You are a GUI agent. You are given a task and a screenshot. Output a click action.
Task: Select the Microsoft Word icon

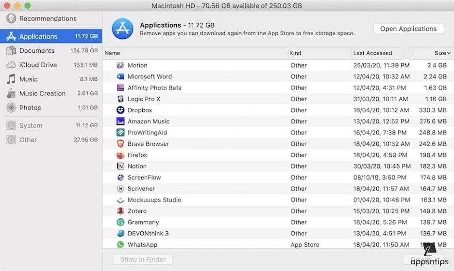coord(120,76)
